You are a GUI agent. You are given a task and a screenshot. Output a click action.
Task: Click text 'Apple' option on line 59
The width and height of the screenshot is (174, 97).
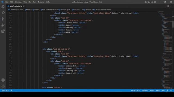(68, 25)
